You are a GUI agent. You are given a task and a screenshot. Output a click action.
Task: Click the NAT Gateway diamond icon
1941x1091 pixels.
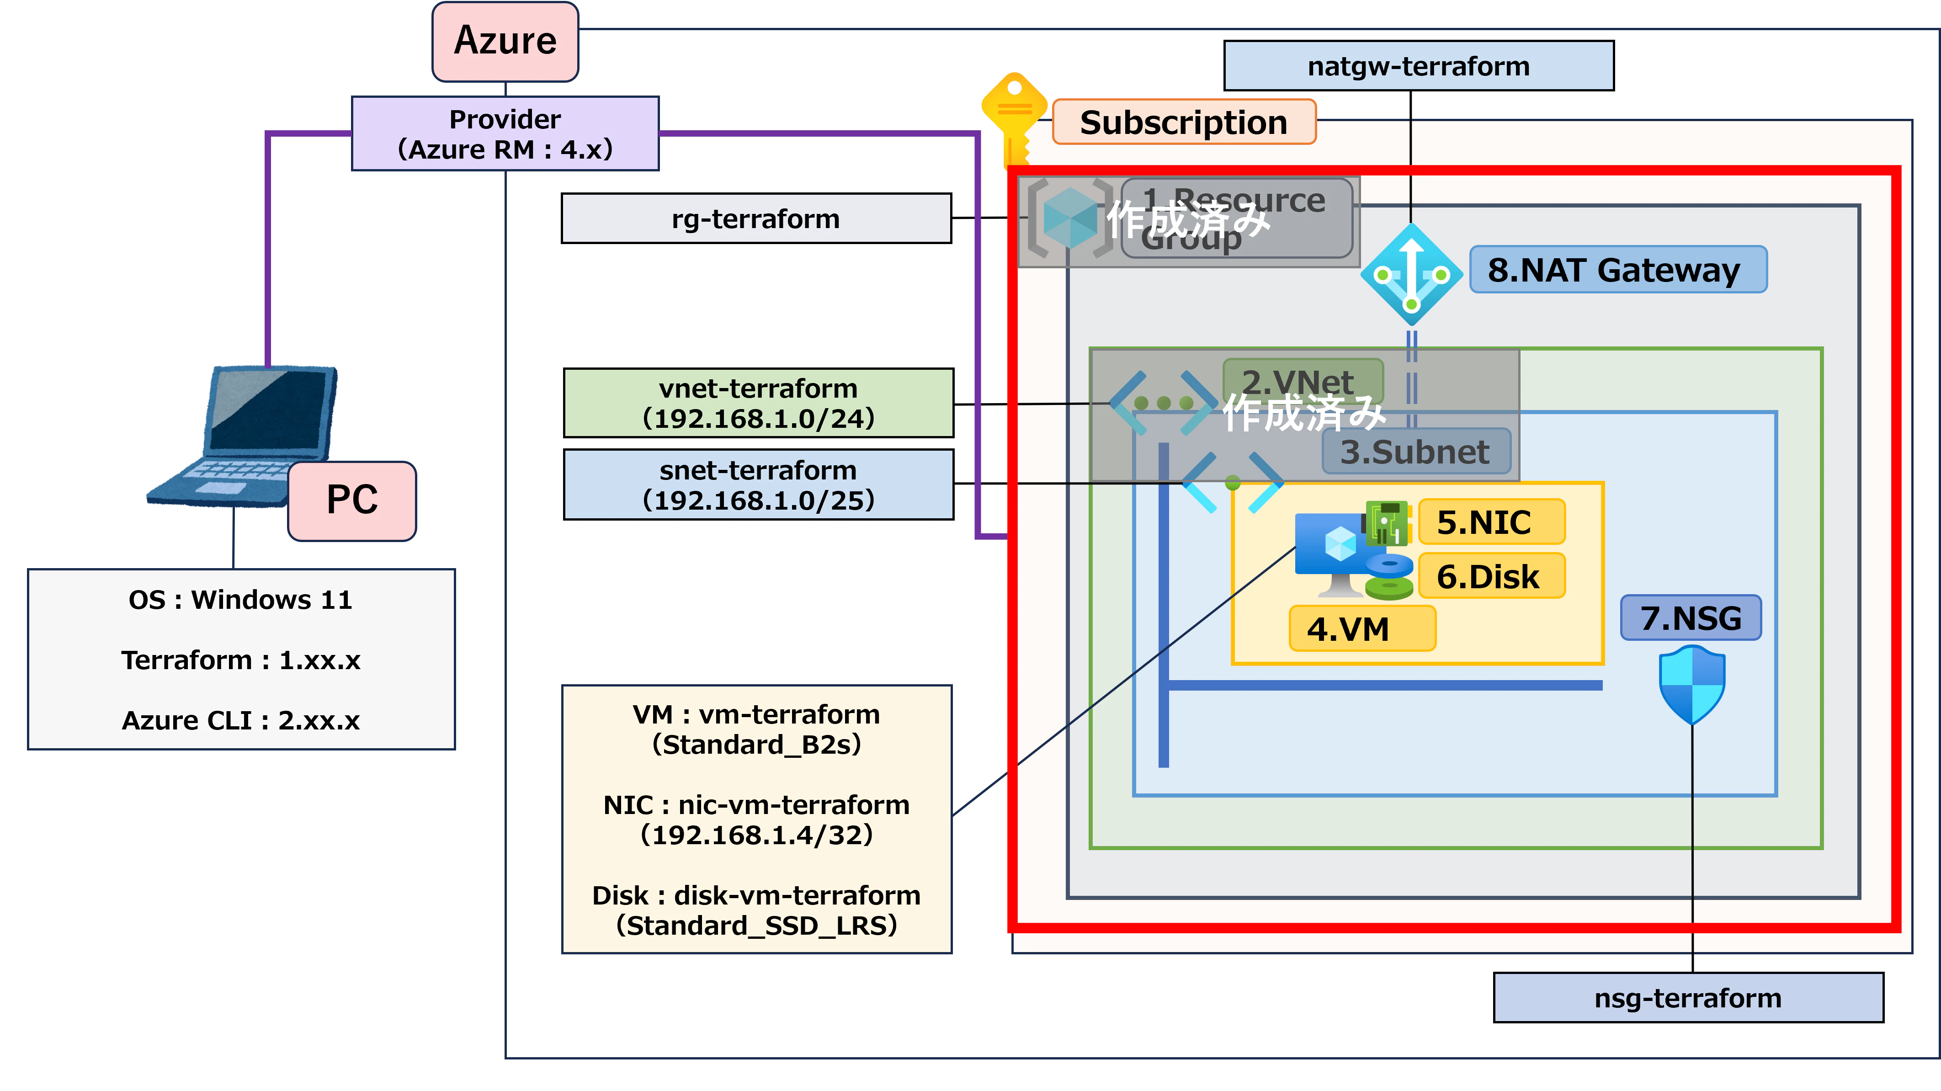coord(1411,275)
